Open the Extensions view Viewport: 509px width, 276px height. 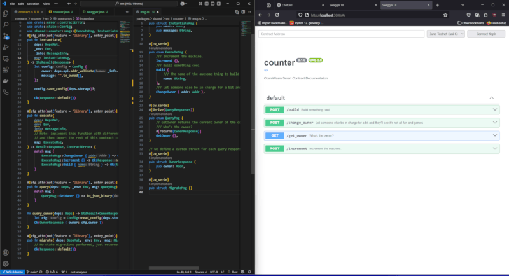(x=6, y=70)
